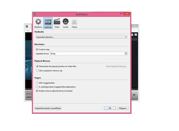Close the background player window
Viewport: 179px width, 131px height.
click(x=135, y=26)
